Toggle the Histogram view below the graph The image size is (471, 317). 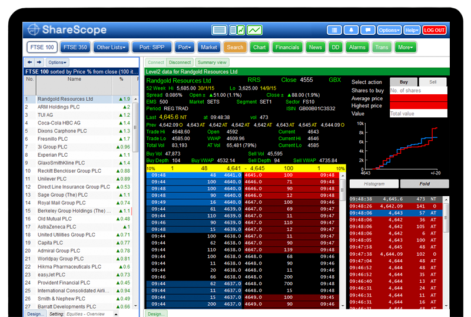[374, 184]
